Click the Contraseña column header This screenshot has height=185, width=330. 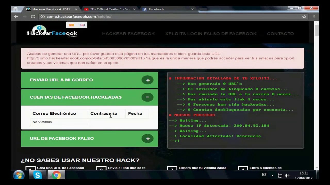(107, 114)
